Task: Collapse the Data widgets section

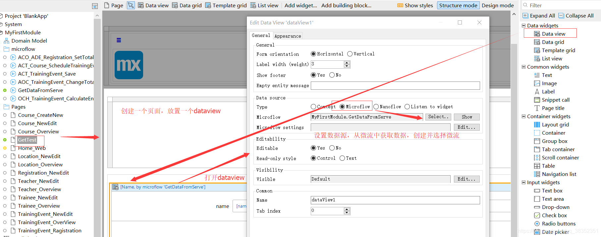Action: point(524,25)
